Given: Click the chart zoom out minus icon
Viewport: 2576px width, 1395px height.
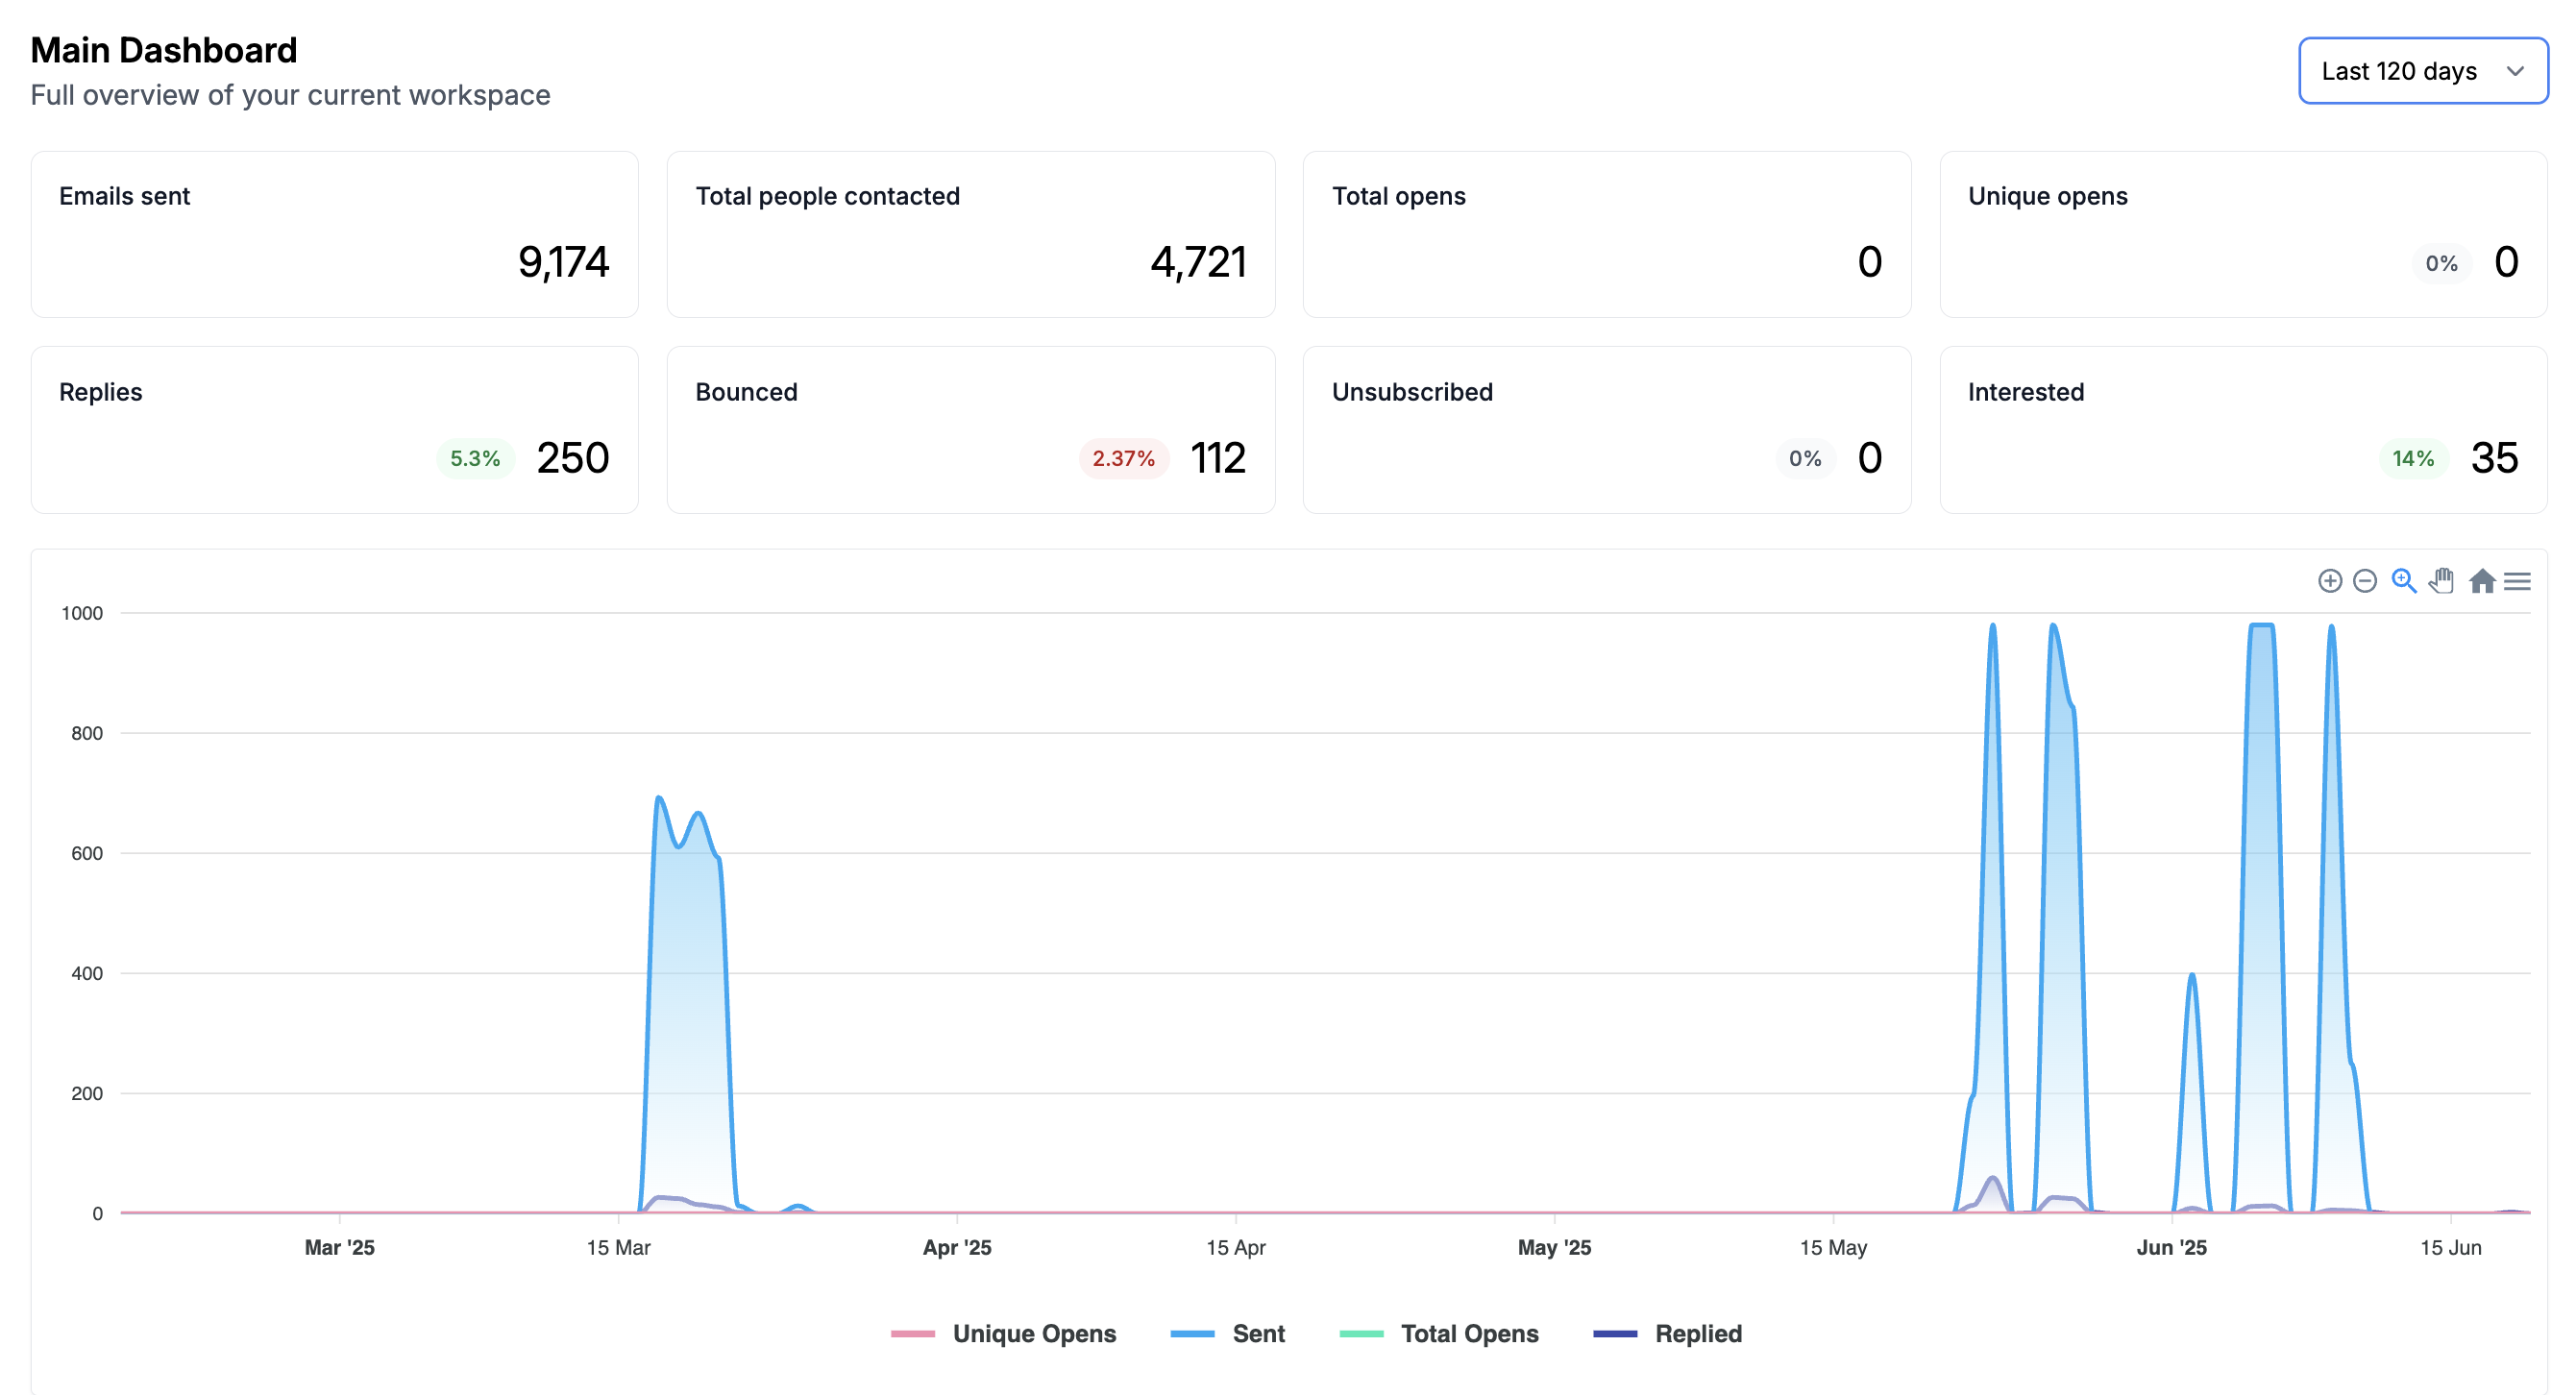Looking at the screenshot, I should point(2364,581).
